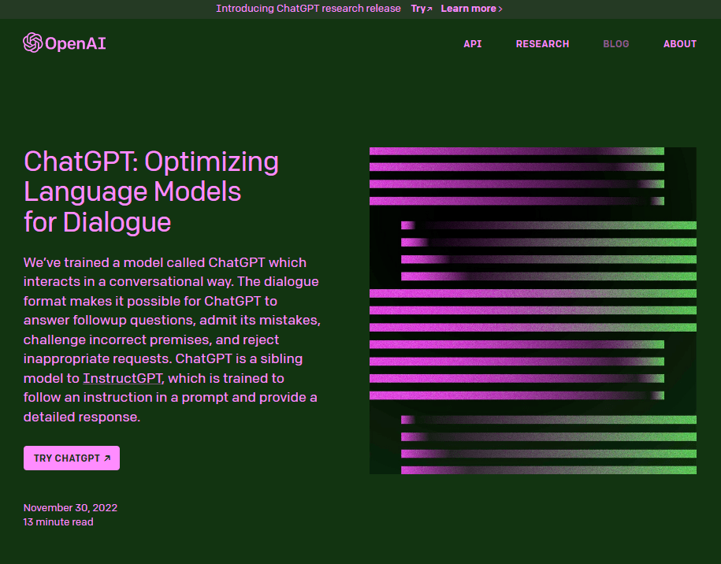Screen dimensions: 721x564
Task: Click the Try link in the banner
Action: (422, 9)
